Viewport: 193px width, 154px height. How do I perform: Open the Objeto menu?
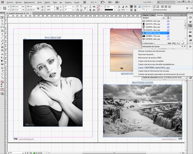click(x=47, y=2)
